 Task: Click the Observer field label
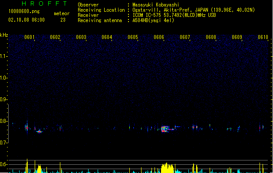(x=88, y=5)
